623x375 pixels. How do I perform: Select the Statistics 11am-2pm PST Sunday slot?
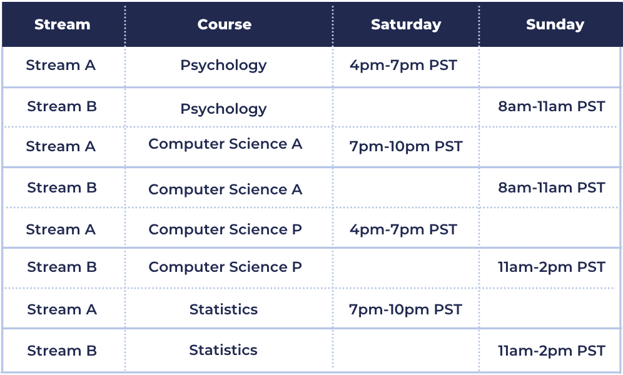coord(552,351)
